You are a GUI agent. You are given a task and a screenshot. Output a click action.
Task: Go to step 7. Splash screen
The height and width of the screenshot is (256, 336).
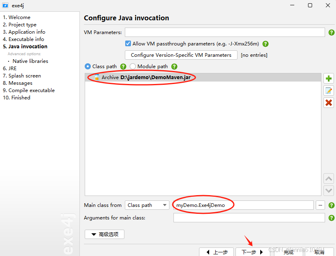pos(22,75)
